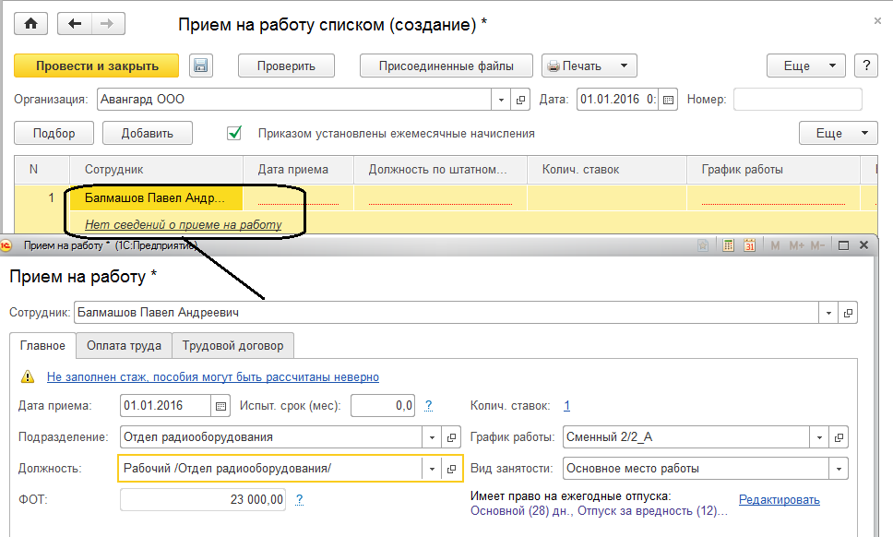Click the help question mark beside ФОТ

tap(300, 499)
